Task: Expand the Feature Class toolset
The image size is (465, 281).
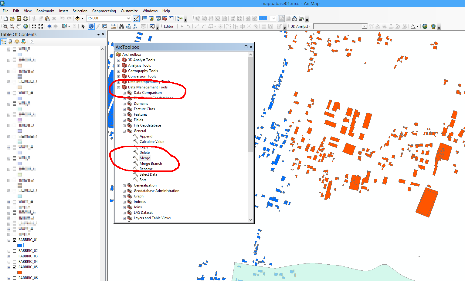Action: [124, 109]
